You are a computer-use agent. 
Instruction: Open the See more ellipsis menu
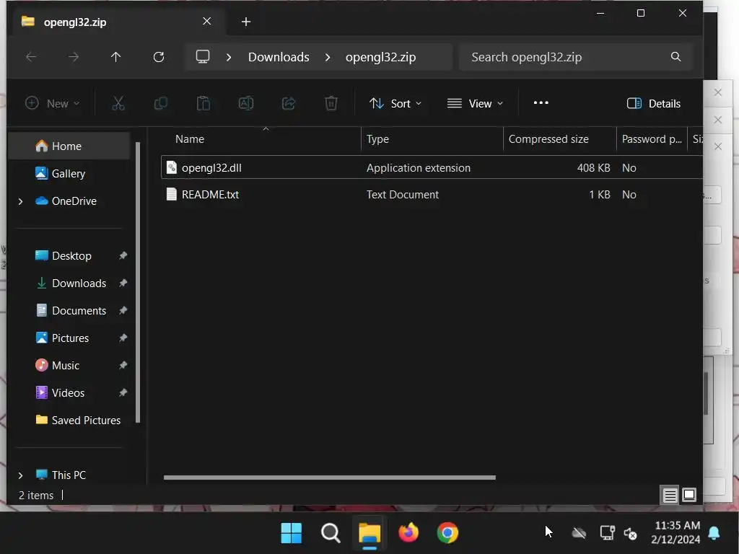[541, 102]
